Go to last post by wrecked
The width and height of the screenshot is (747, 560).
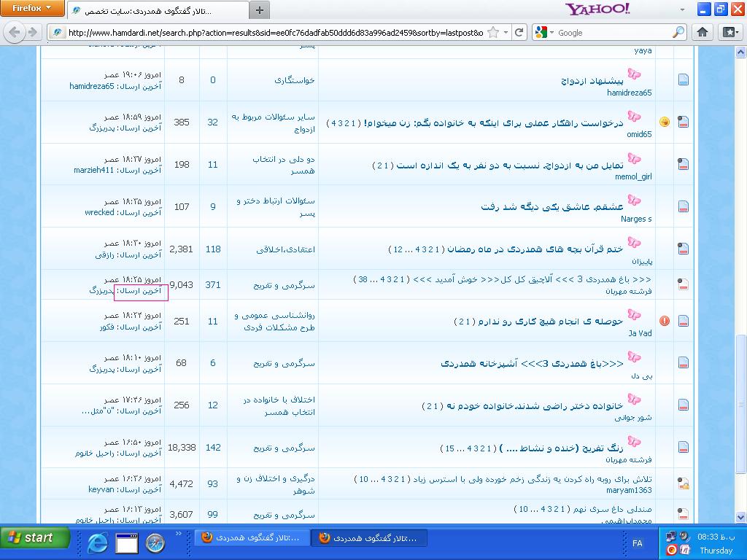(99, 212)
